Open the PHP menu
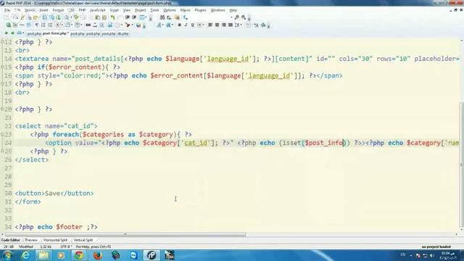The image size is (464, 261). click(x=82, y=10)
